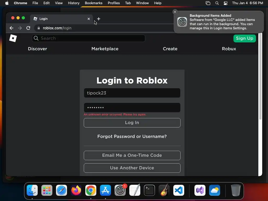Dismiss the Background Items Added notification
268x201 pixels.
pyautogui.click(x=175, y=12)
